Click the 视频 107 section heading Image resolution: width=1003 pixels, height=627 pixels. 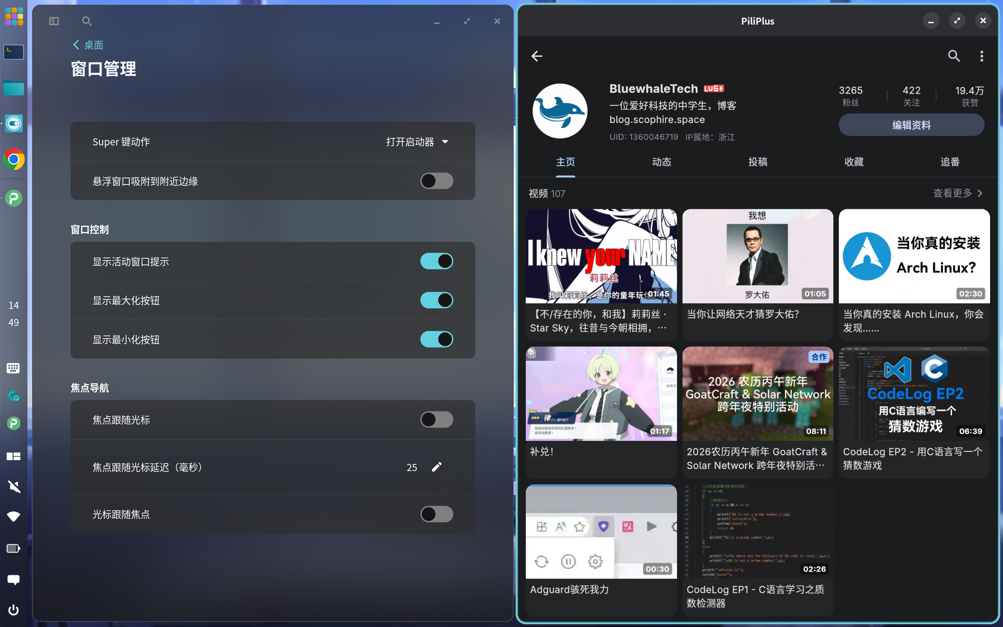point(547,194)
